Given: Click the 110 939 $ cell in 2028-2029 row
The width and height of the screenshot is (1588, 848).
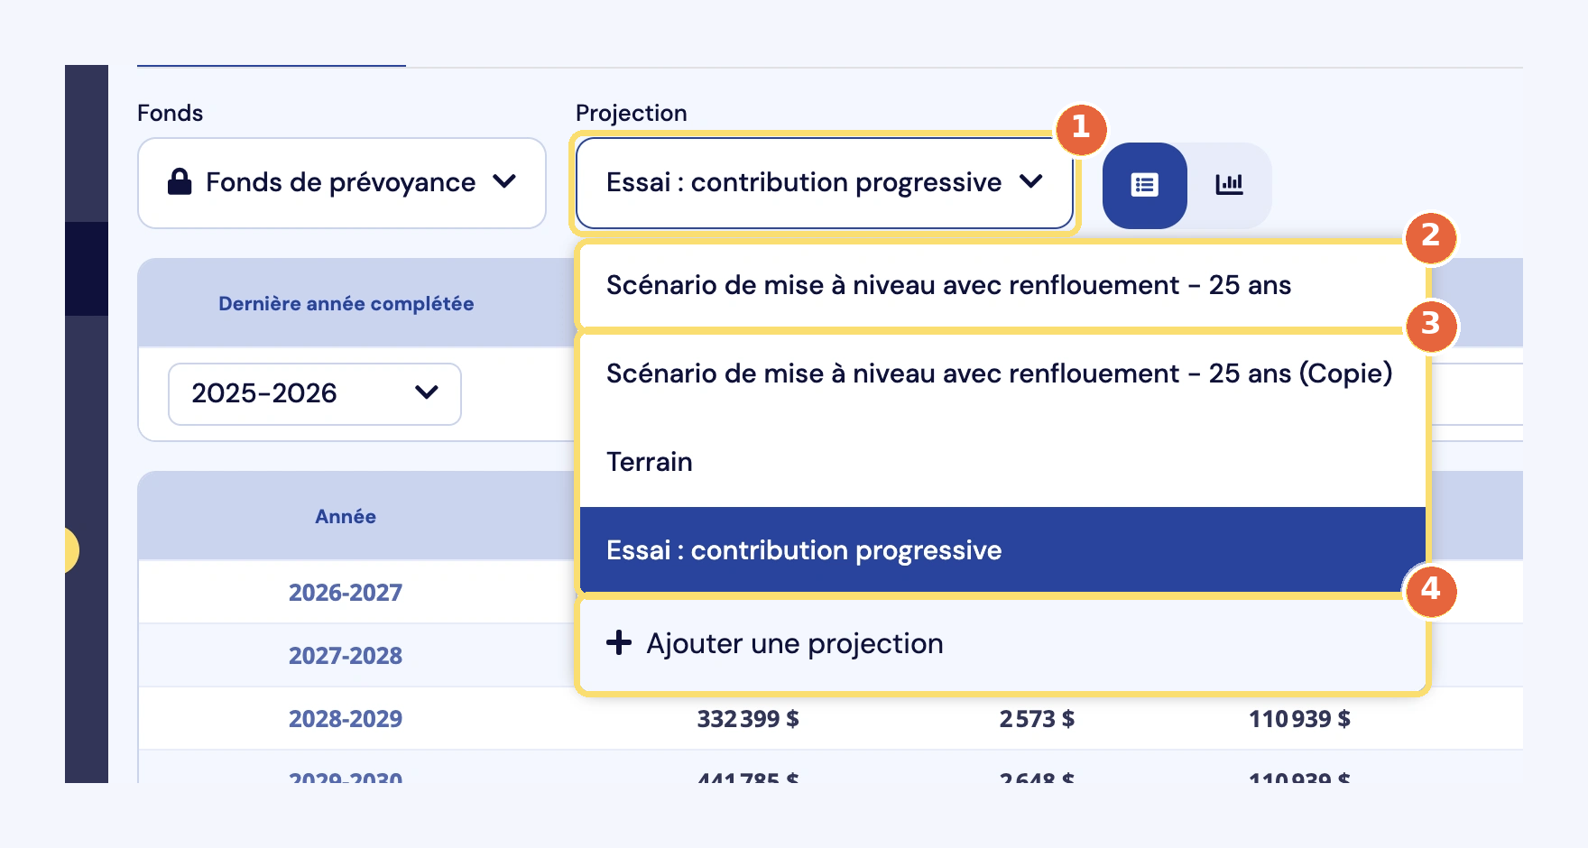Looking at the screenshot, I should 1299,719.
